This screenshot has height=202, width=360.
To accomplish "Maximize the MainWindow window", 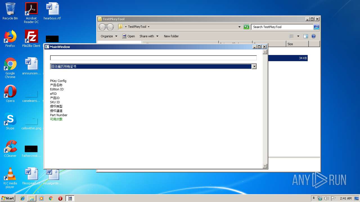I will tap(259, 47).
